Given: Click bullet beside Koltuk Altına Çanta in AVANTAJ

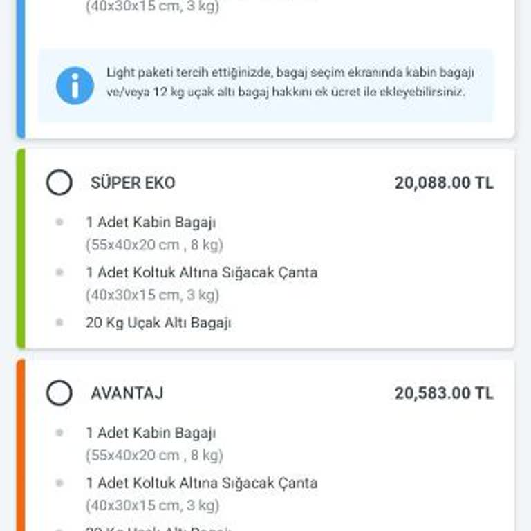Looking at the screenshot, I should [x=59, y=483].
